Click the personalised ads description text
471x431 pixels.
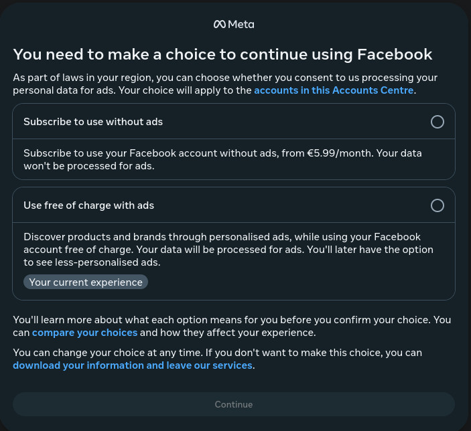(228, 250)
